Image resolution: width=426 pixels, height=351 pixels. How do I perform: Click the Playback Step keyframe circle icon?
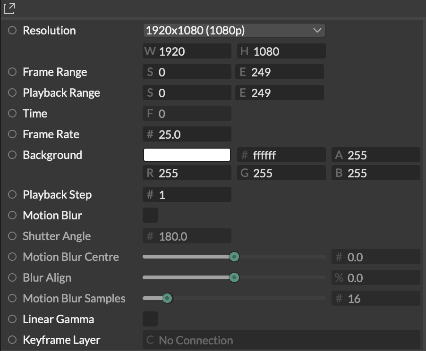(x=12, y=194)
